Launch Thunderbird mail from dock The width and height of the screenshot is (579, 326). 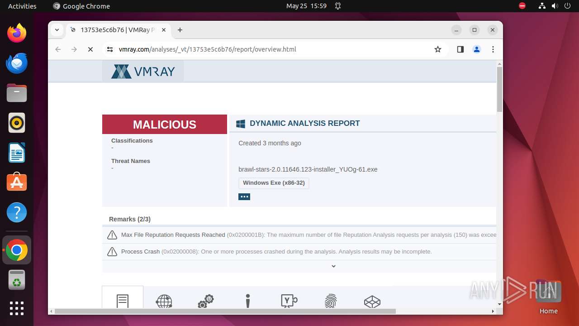(x=17, y=63)
